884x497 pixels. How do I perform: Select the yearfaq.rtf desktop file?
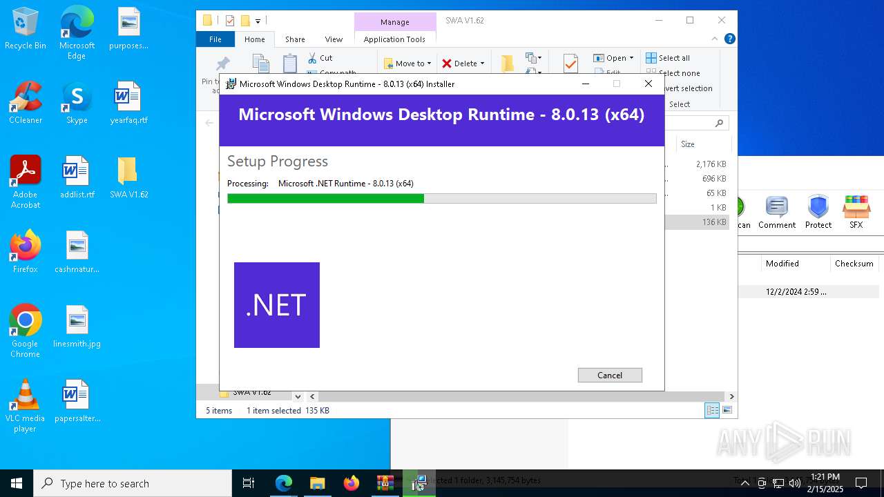129,104
